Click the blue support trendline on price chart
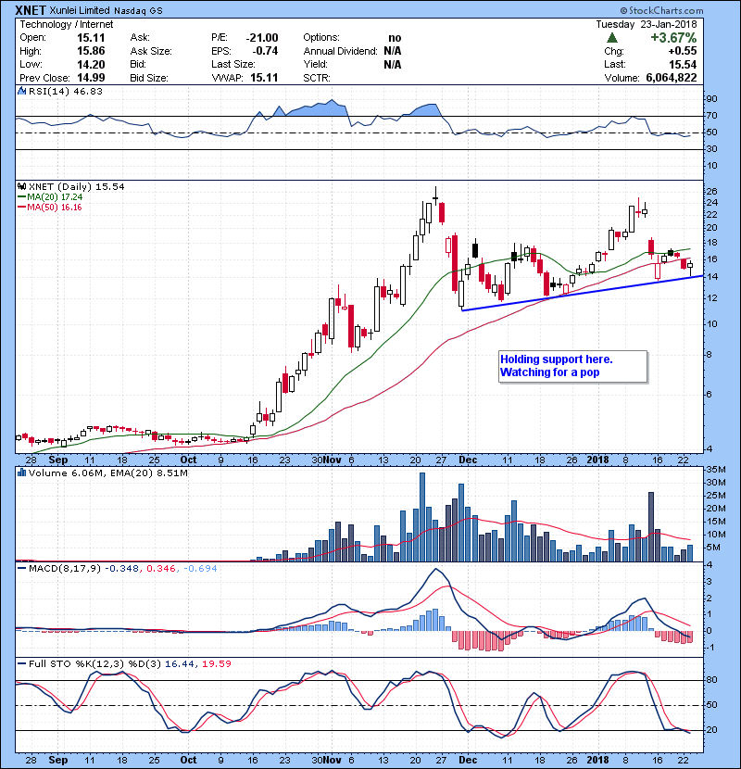The width and height of the screenshot is (741, 769). 583,294
